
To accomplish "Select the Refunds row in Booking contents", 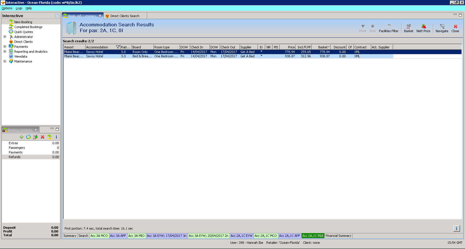I will point(31,157).
